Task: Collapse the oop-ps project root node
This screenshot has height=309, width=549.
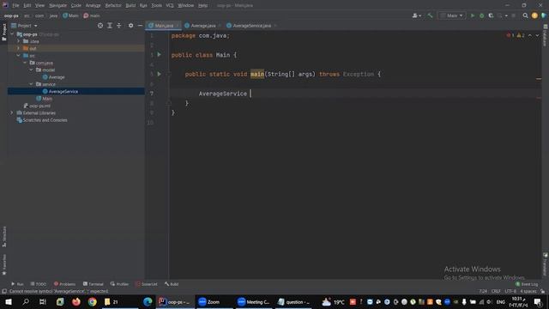Action: [x=13, y=34]
